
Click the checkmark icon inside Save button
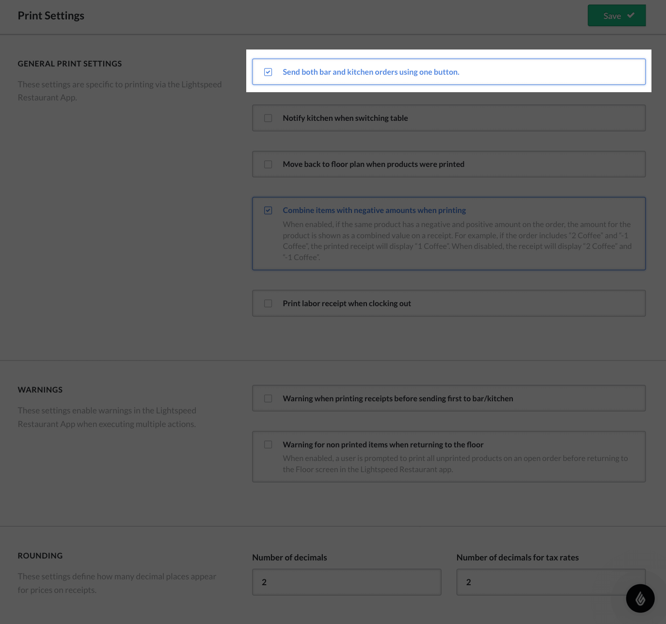(x=630, y=15)
